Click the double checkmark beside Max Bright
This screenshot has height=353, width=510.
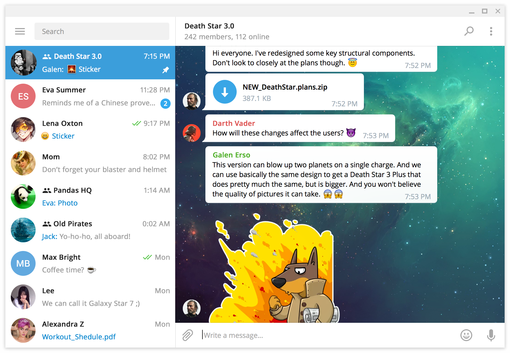pyautogui.click(x=148, y=257)
